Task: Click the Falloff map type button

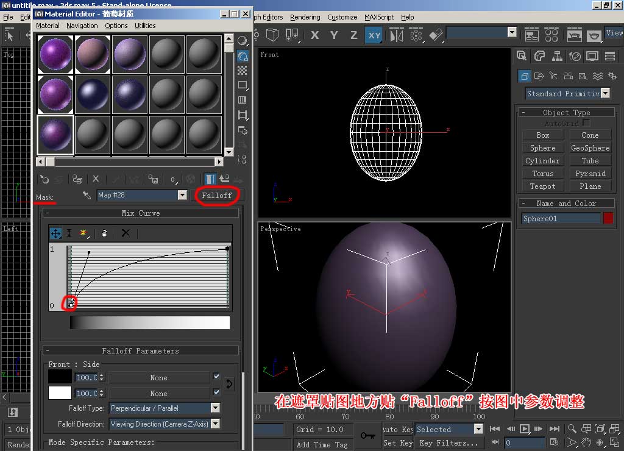Action: pyautogui.click(x=217, y=196)
